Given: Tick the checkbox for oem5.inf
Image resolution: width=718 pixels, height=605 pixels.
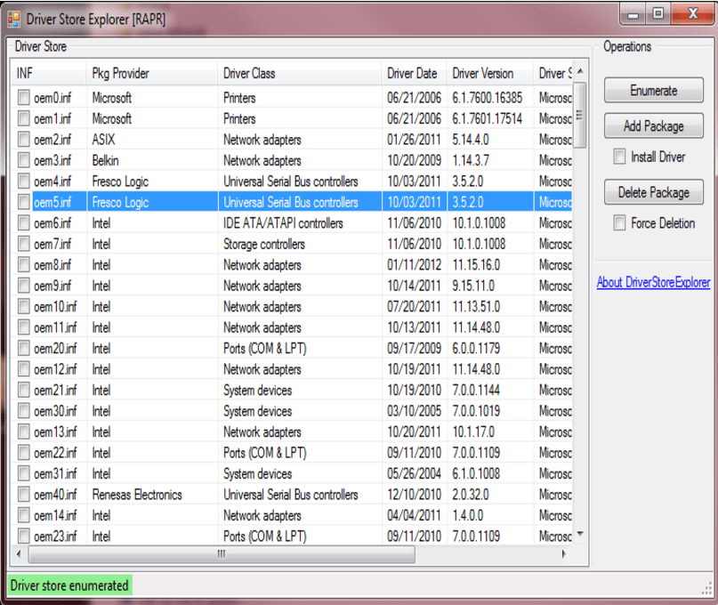Looking at the screenshot, I should coord(23,201).
